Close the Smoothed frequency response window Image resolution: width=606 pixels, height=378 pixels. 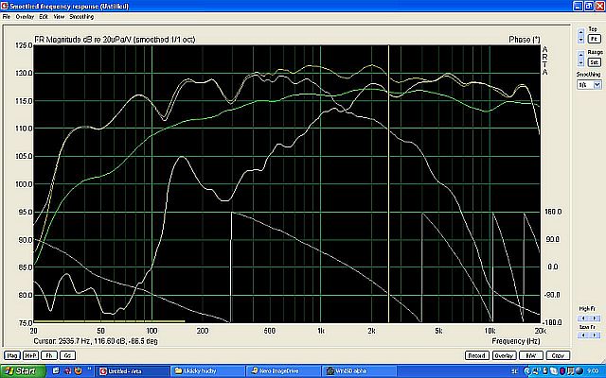pos(599,7)
